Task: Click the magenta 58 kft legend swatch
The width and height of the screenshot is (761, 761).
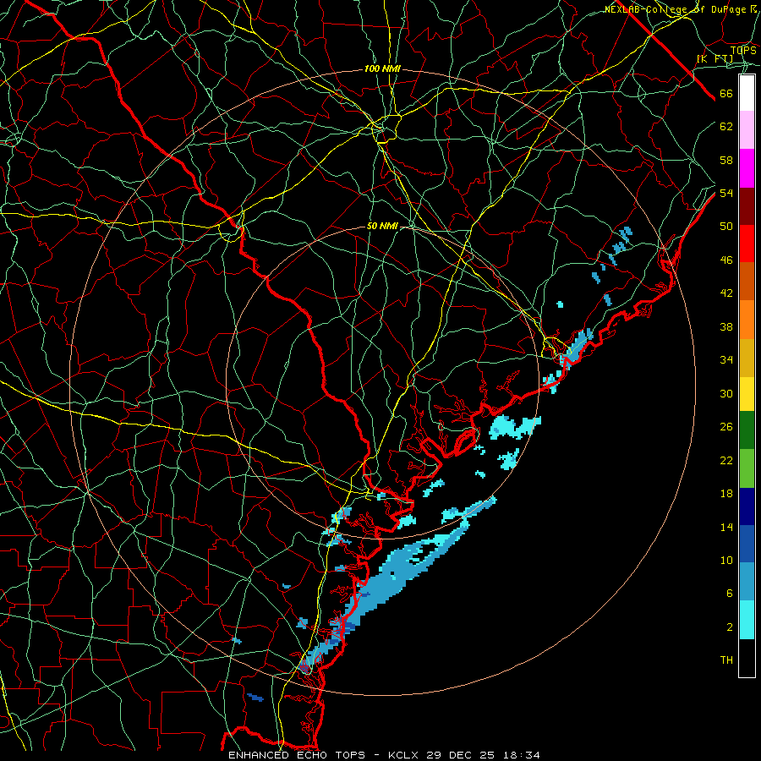Action: coord(747,168)
